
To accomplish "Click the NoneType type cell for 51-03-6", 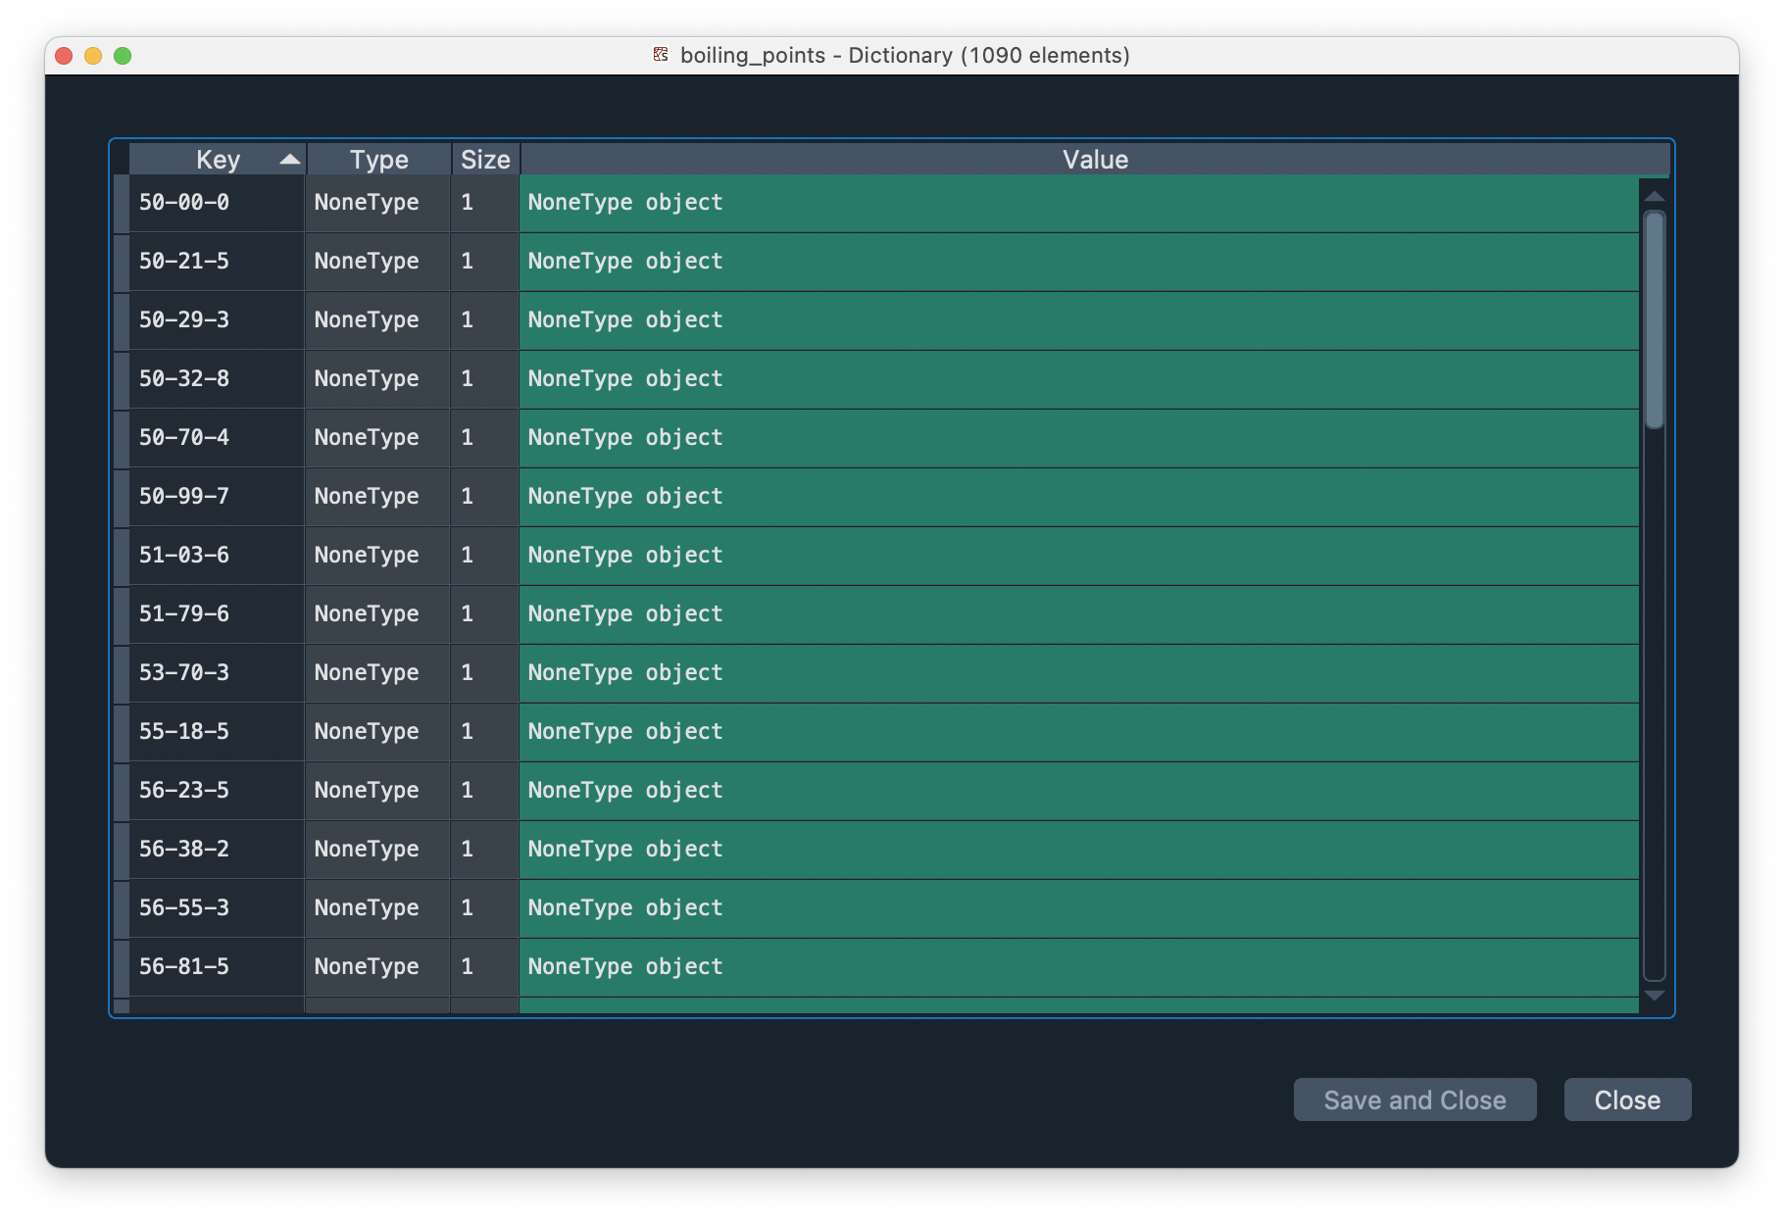I will click(377, 556).
